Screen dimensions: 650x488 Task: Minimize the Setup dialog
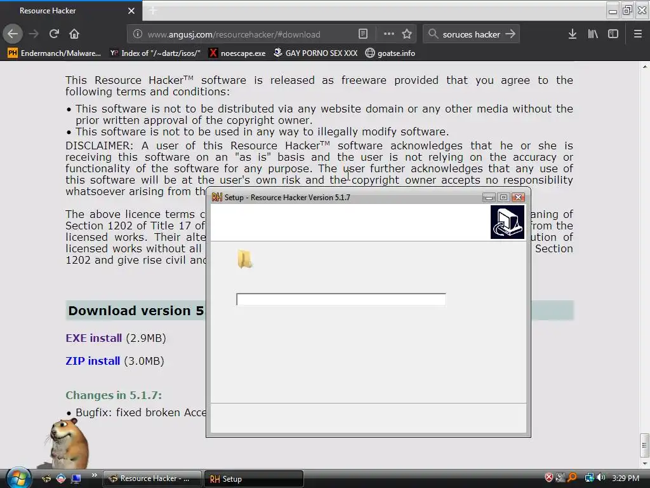489,197
